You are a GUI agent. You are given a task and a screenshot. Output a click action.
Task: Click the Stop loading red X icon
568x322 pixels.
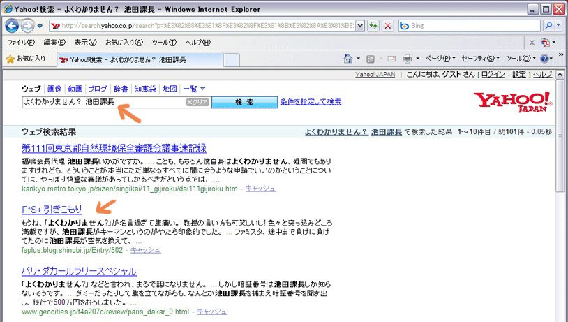[387, 26]
